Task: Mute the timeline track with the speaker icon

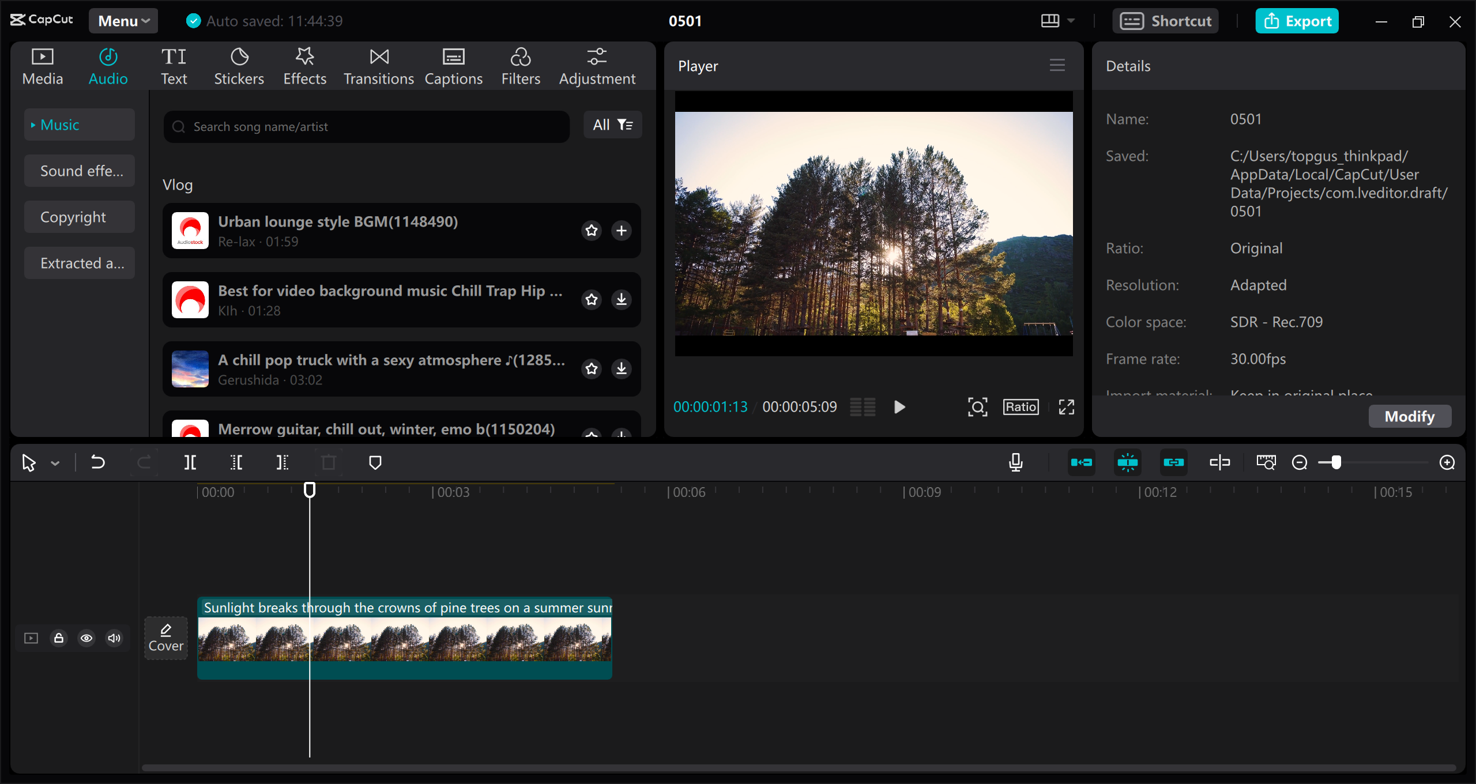Action: point(114,638)
